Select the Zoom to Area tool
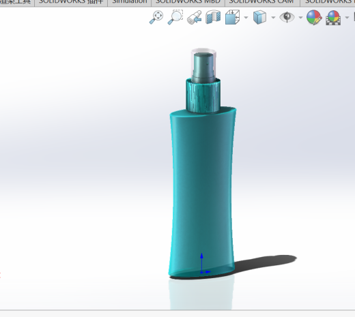The height and width of the screenshot is (317, 355). click(175, 17)
